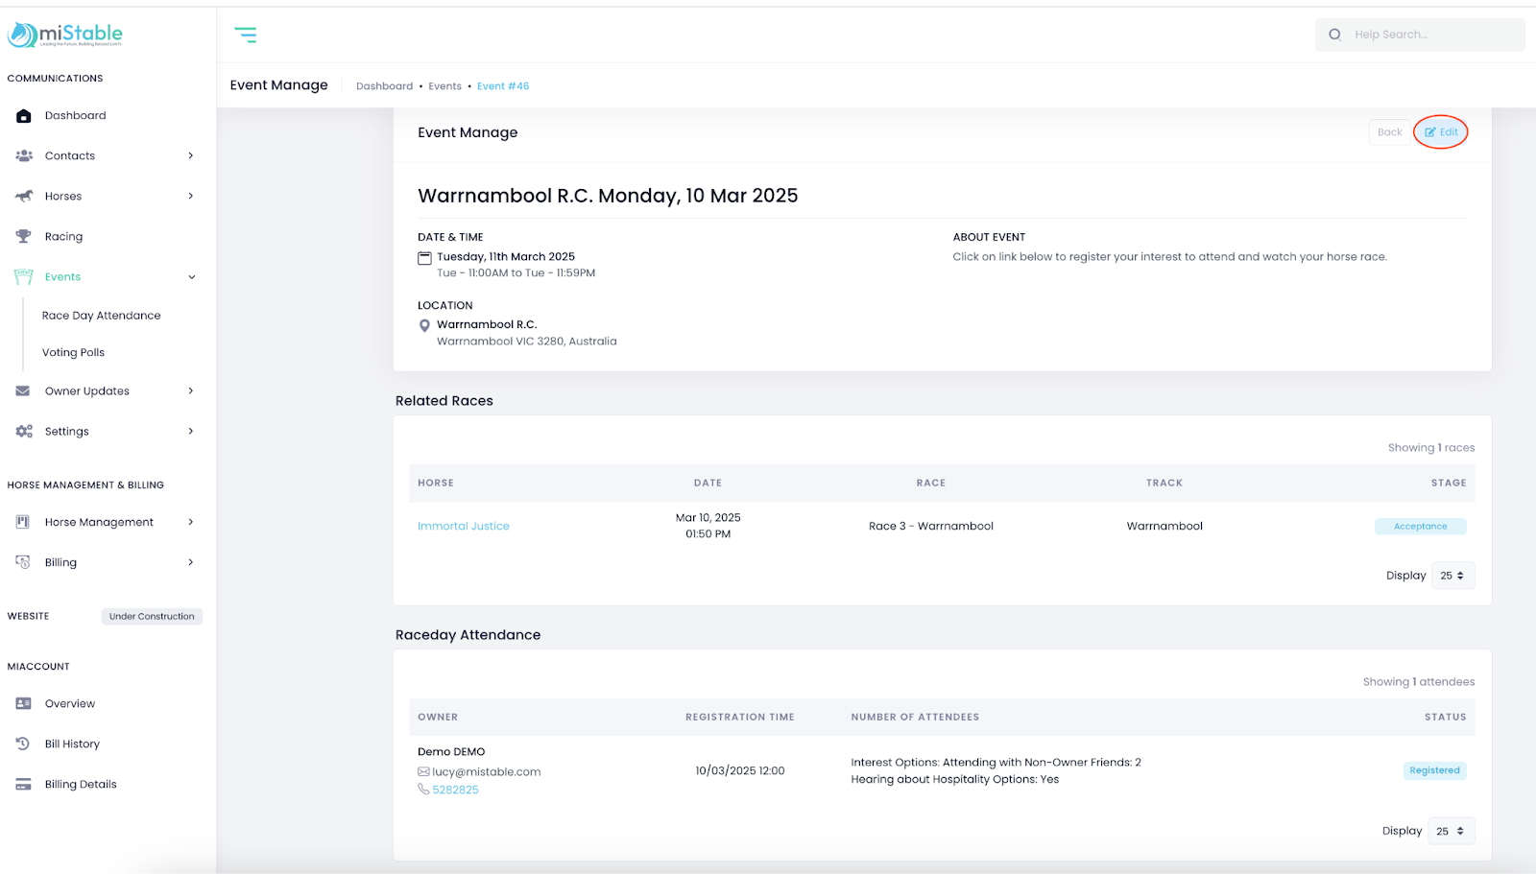The image size is (1536, 874).
Task: Click the Dashboard home icon in sidebar
Action: 24,116
